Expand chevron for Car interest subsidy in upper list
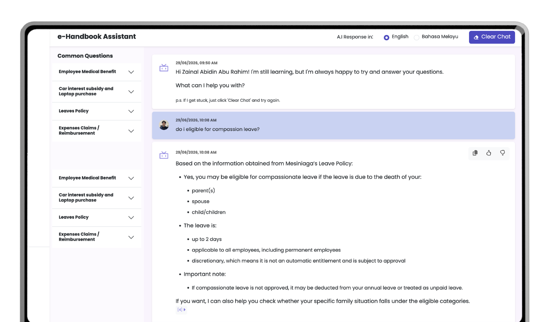 [x=131, y=92]
